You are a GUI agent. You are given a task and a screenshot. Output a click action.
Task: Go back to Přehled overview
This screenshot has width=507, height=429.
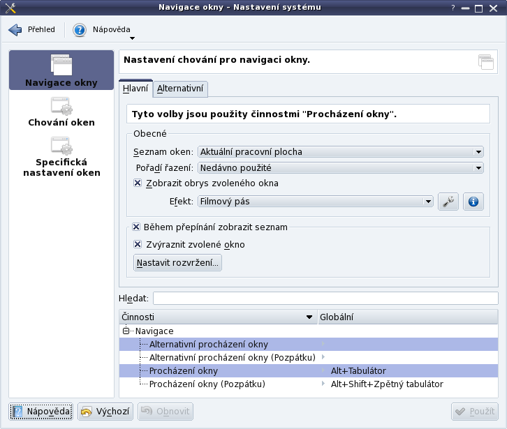(x=31, y=30)
